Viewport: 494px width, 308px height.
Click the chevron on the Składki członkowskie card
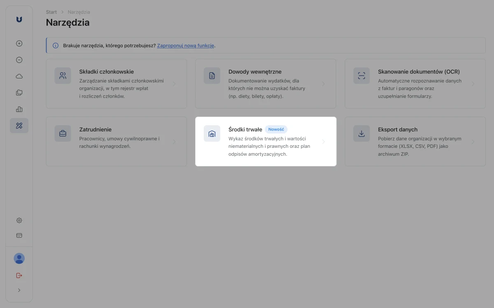click(x=174, y=84)
